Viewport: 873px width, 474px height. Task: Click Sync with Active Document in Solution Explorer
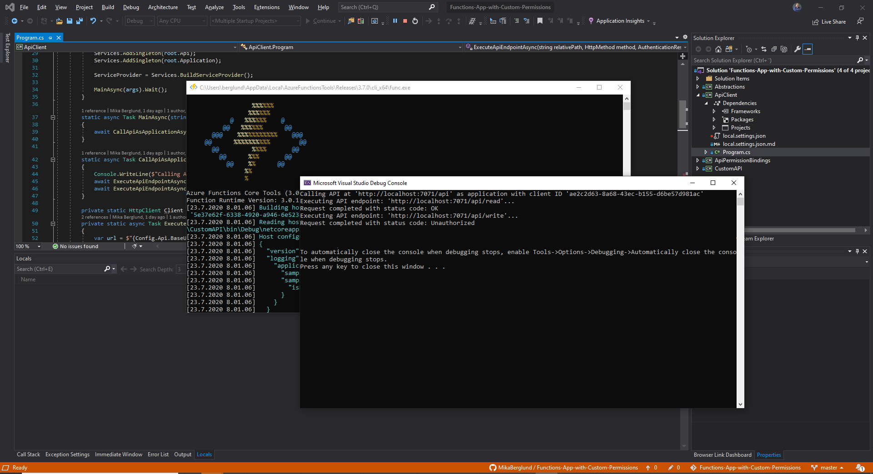coord(764,49)
